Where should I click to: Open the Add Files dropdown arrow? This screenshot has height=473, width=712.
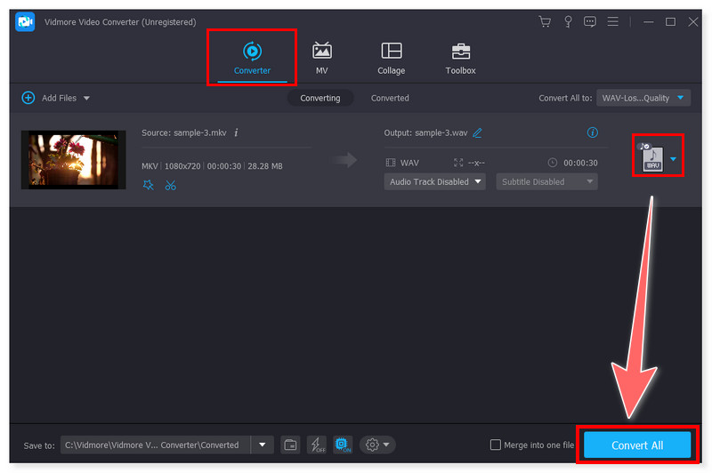pyautogui.click(x=86, y=98)
